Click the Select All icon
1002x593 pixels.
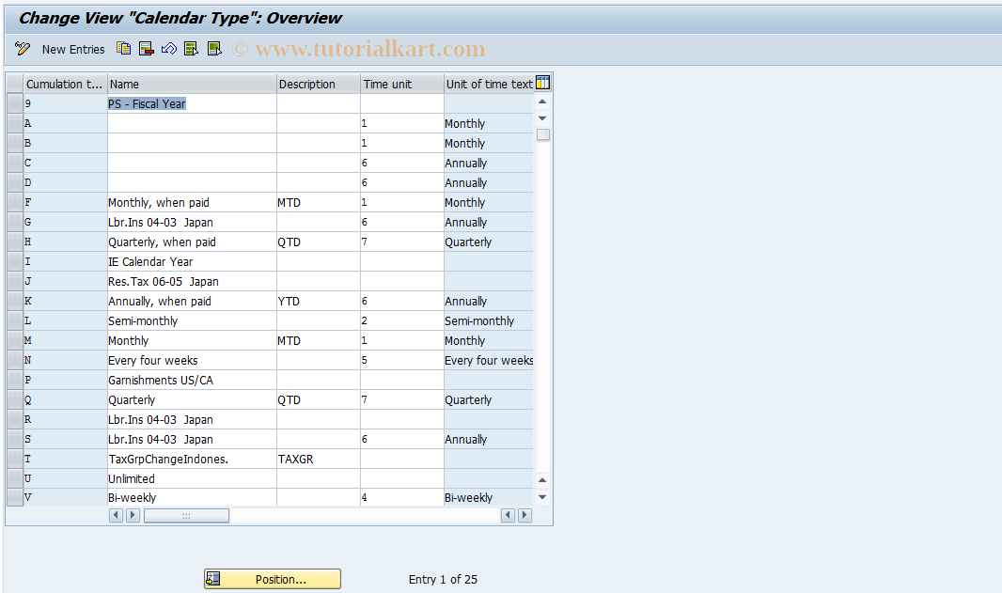[x=191, y=49]
